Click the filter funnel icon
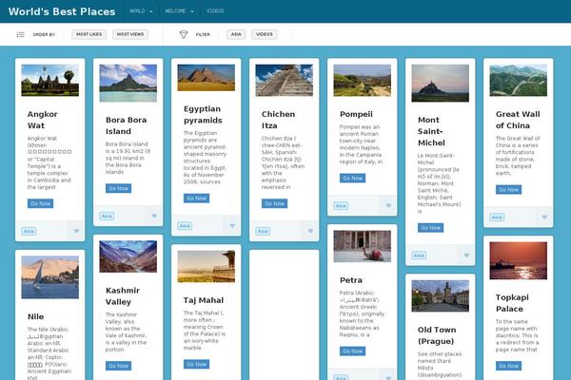Image resolution: width=571 pixels, height=380 pixels. tap(184, 34)
